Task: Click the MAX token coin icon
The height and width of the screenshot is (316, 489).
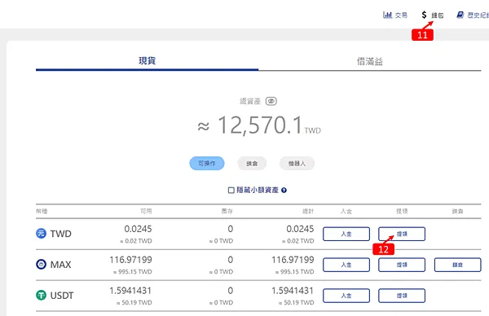Action: (x=42, y=264)
